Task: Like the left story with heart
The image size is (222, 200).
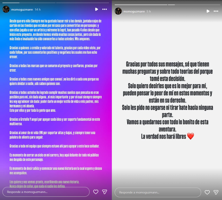Action: [96, 192]
